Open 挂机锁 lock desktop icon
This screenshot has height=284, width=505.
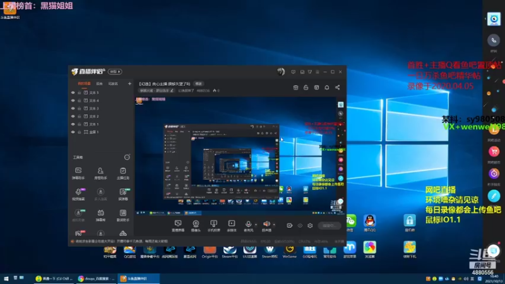(409, 223)
